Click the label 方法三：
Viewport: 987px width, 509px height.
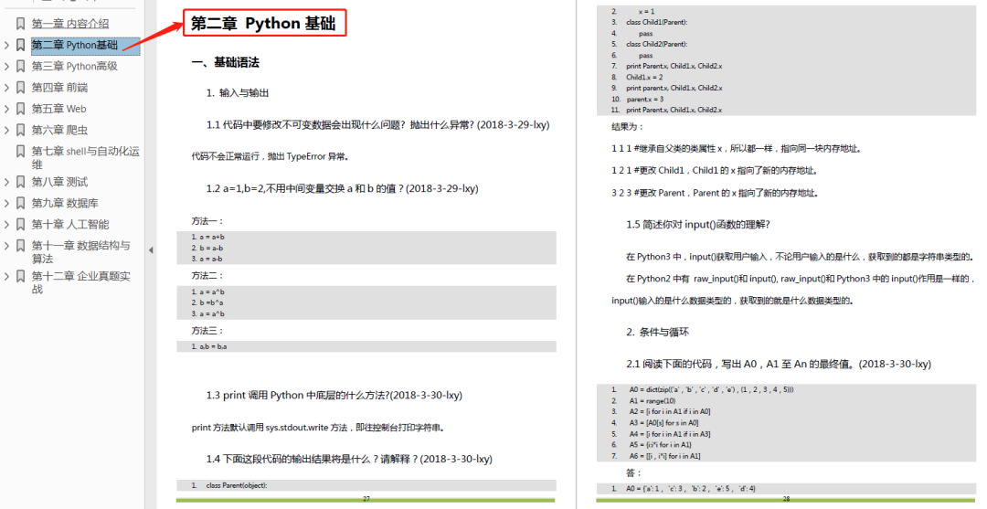207,330
